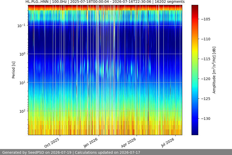
Task: Click the −130 colorbar tick label
Action: 206,119
